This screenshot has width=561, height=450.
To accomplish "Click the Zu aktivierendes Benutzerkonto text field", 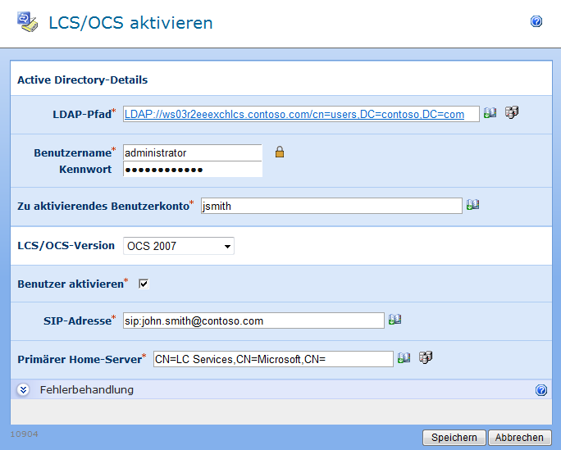I will point(331,206).
